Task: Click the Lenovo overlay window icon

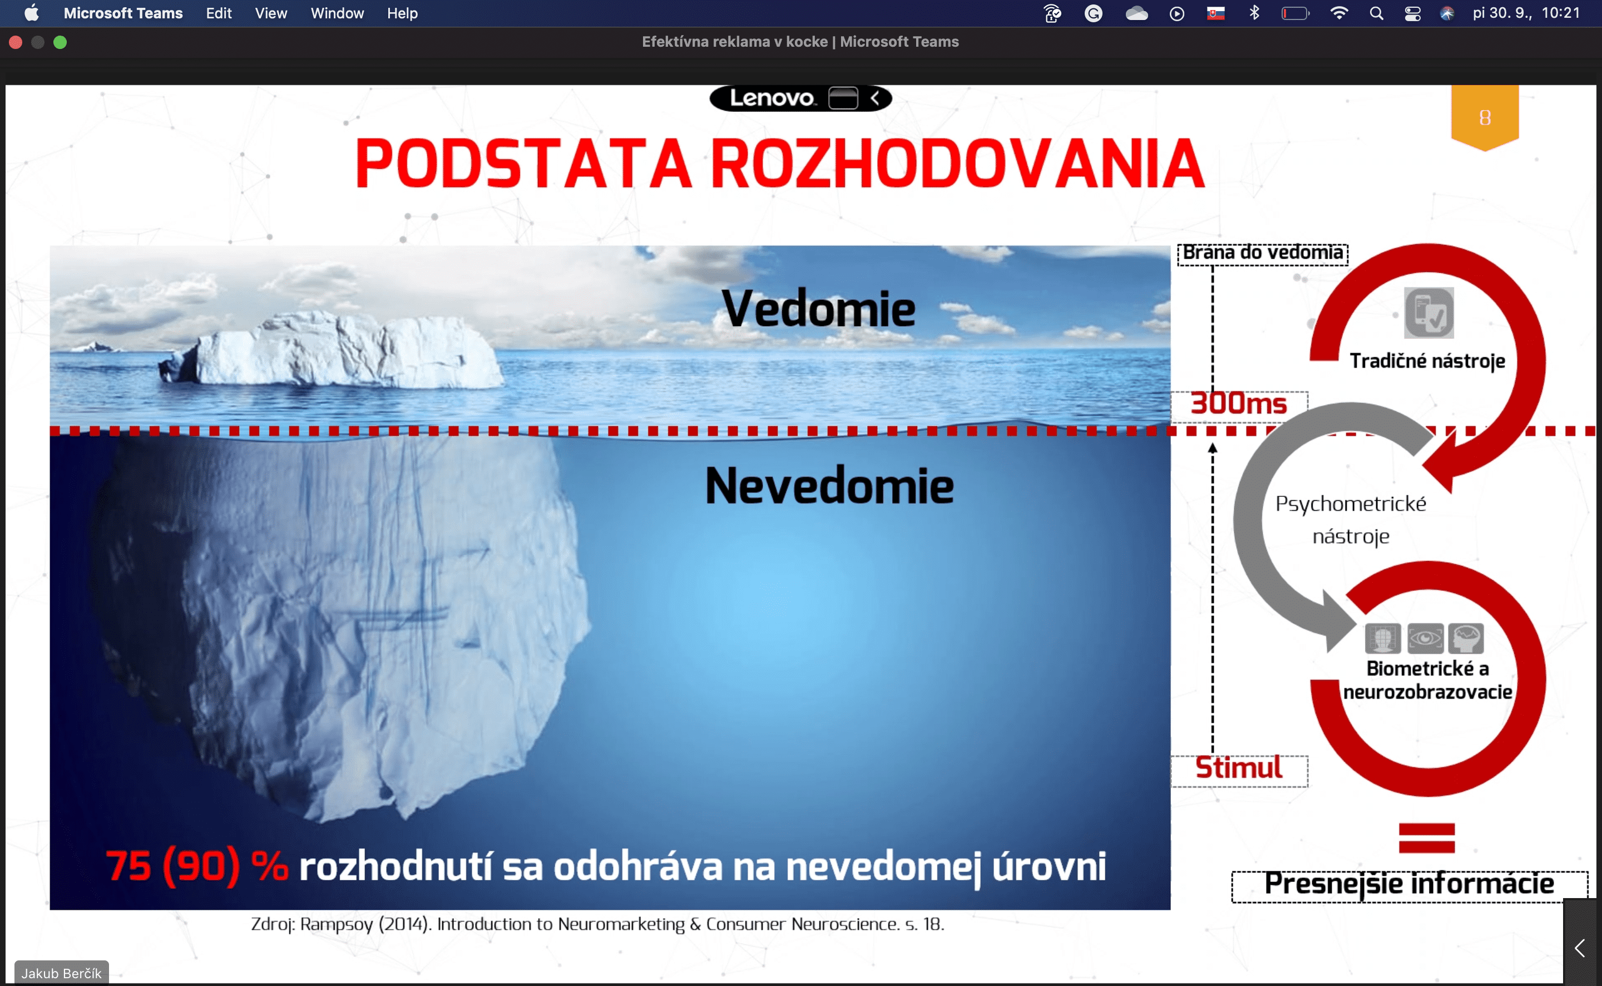Action: (843, 98)
